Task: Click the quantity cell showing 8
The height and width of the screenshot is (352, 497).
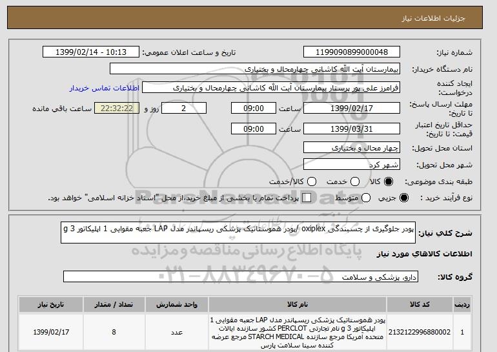Action: 114,332
